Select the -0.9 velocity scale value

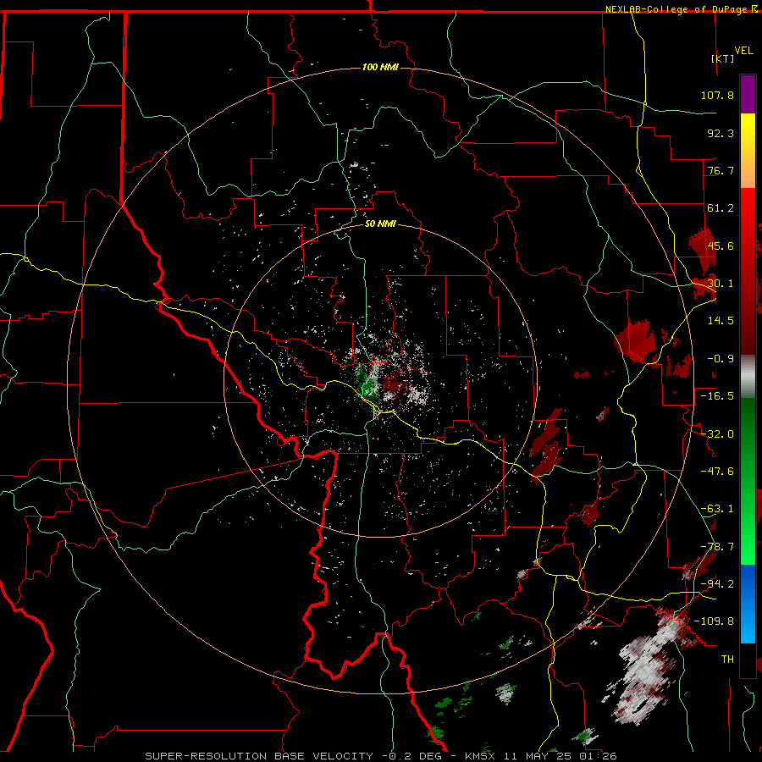[x=721, y=359]
